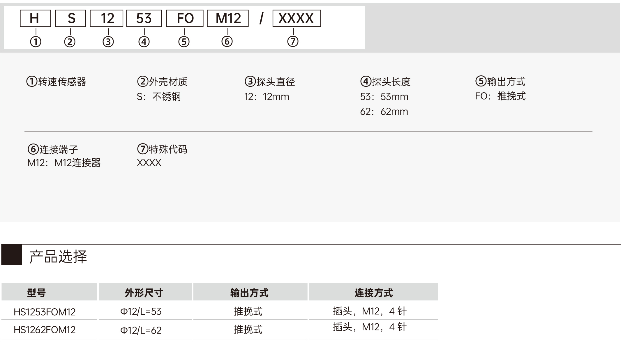Click the Φ12/L=62 dimension cell

[141, 330]
